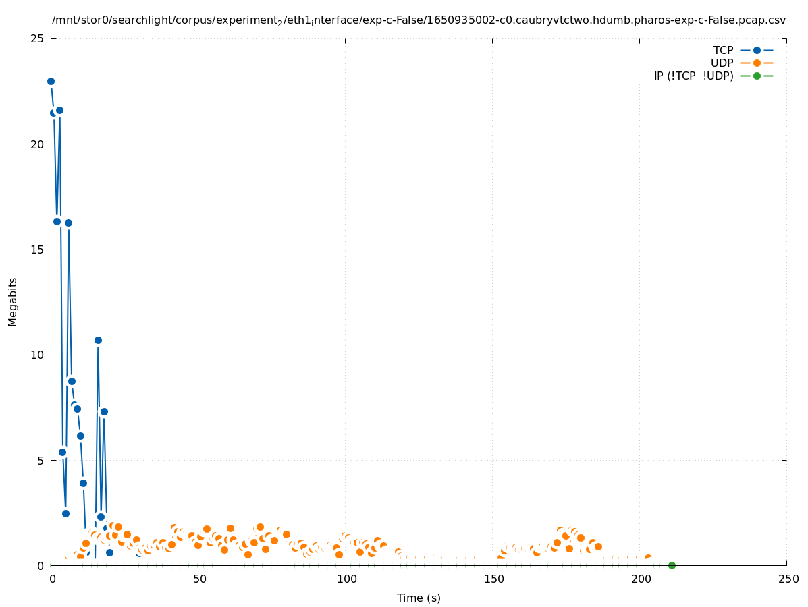Click the blue TCP legend marker

click(757, 50)
